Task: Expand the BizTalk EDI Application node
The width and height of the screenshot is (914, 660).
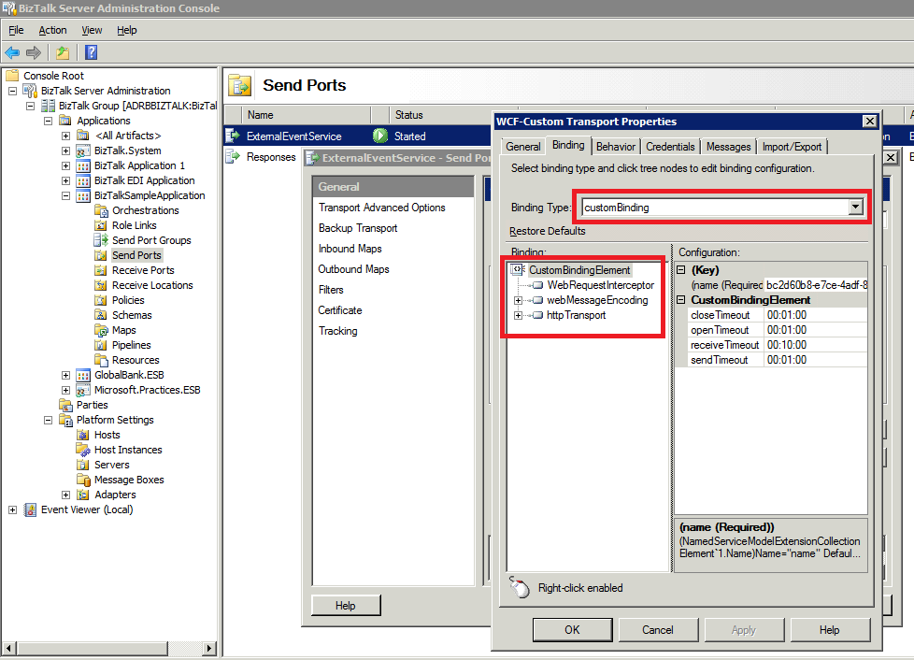Action: point(65,180)
